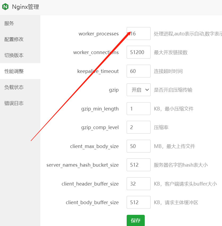Click the client_max_body_size label
222x226 pixels.
(94, 146)
